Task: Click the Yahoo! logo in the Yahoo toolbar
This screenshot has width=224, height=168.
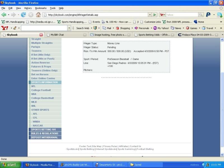Action: pyautogui.click(x=5, y=28)
